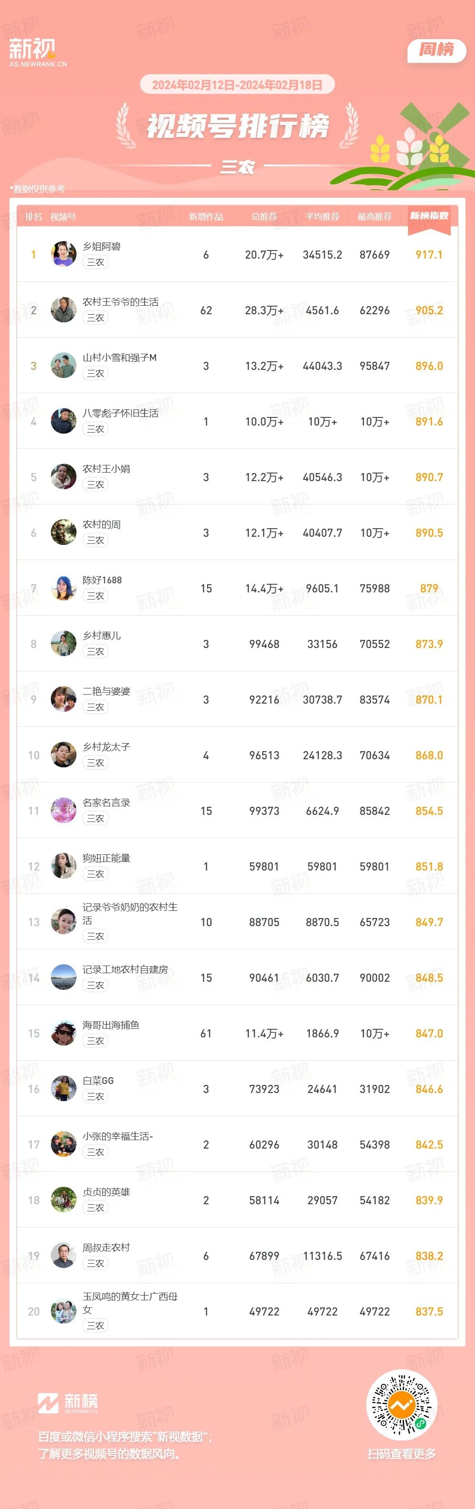Click the avatar of 陈好1688
This screenshot has width=475, height=1509.
[x=63, y=588]
